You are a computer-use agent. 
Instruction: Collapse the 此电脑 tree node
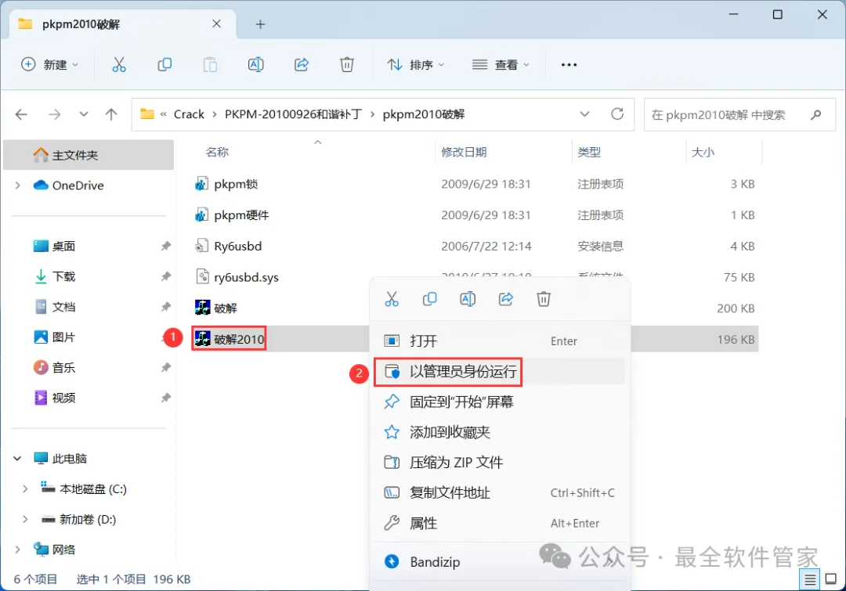click(x=17, y=459)
